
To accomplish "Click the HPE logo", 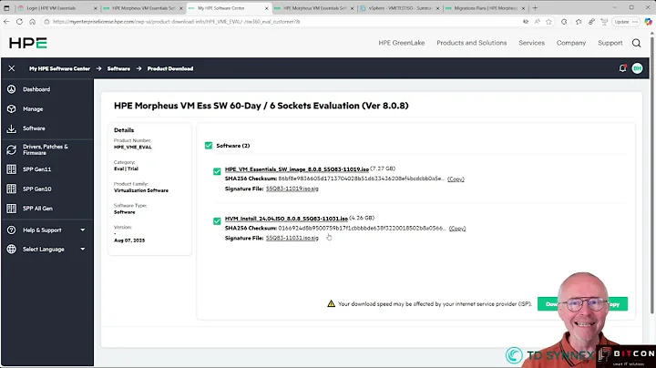I will pyautogui.click(x=28, y=43).
